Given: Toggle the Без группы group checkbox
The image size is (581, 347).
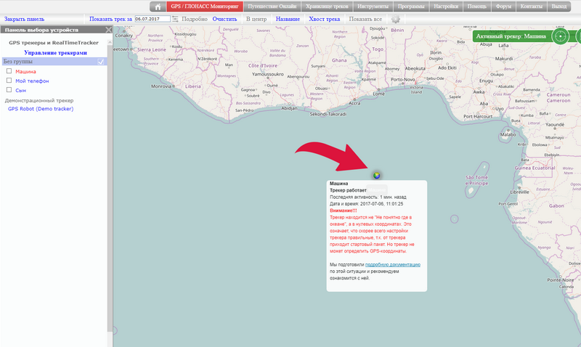Looking at the screenshot, I should pos(102,62).
